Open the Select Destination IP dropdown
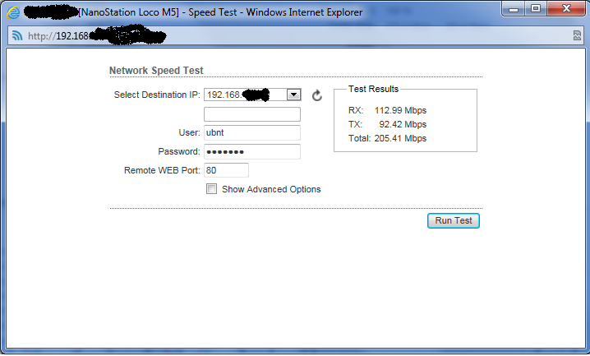 click(293, 95)
